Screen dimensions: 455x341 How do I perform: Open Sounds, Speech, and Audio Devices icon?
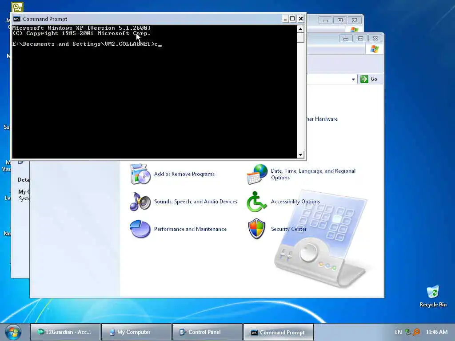[x=140, y=202]
